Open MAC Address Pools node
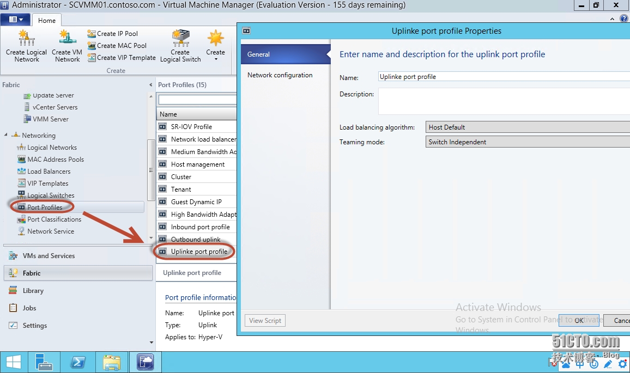 pos(56,160)
